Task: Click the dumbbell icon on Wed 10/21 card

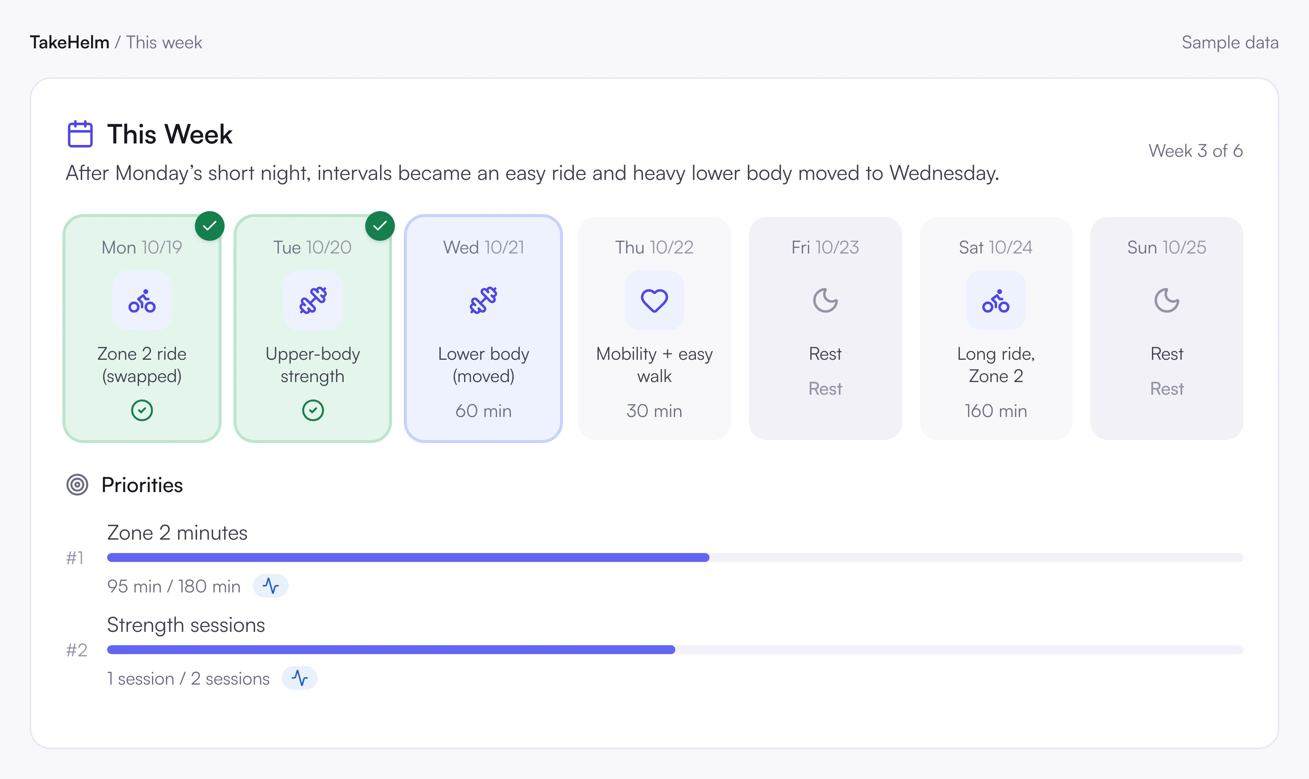Action: [x=483, y=301]
